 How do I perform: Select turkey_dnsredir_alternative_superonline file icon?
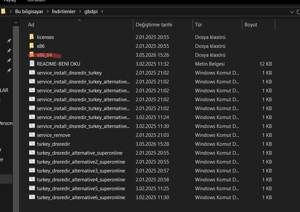click(x=32, y=153)
